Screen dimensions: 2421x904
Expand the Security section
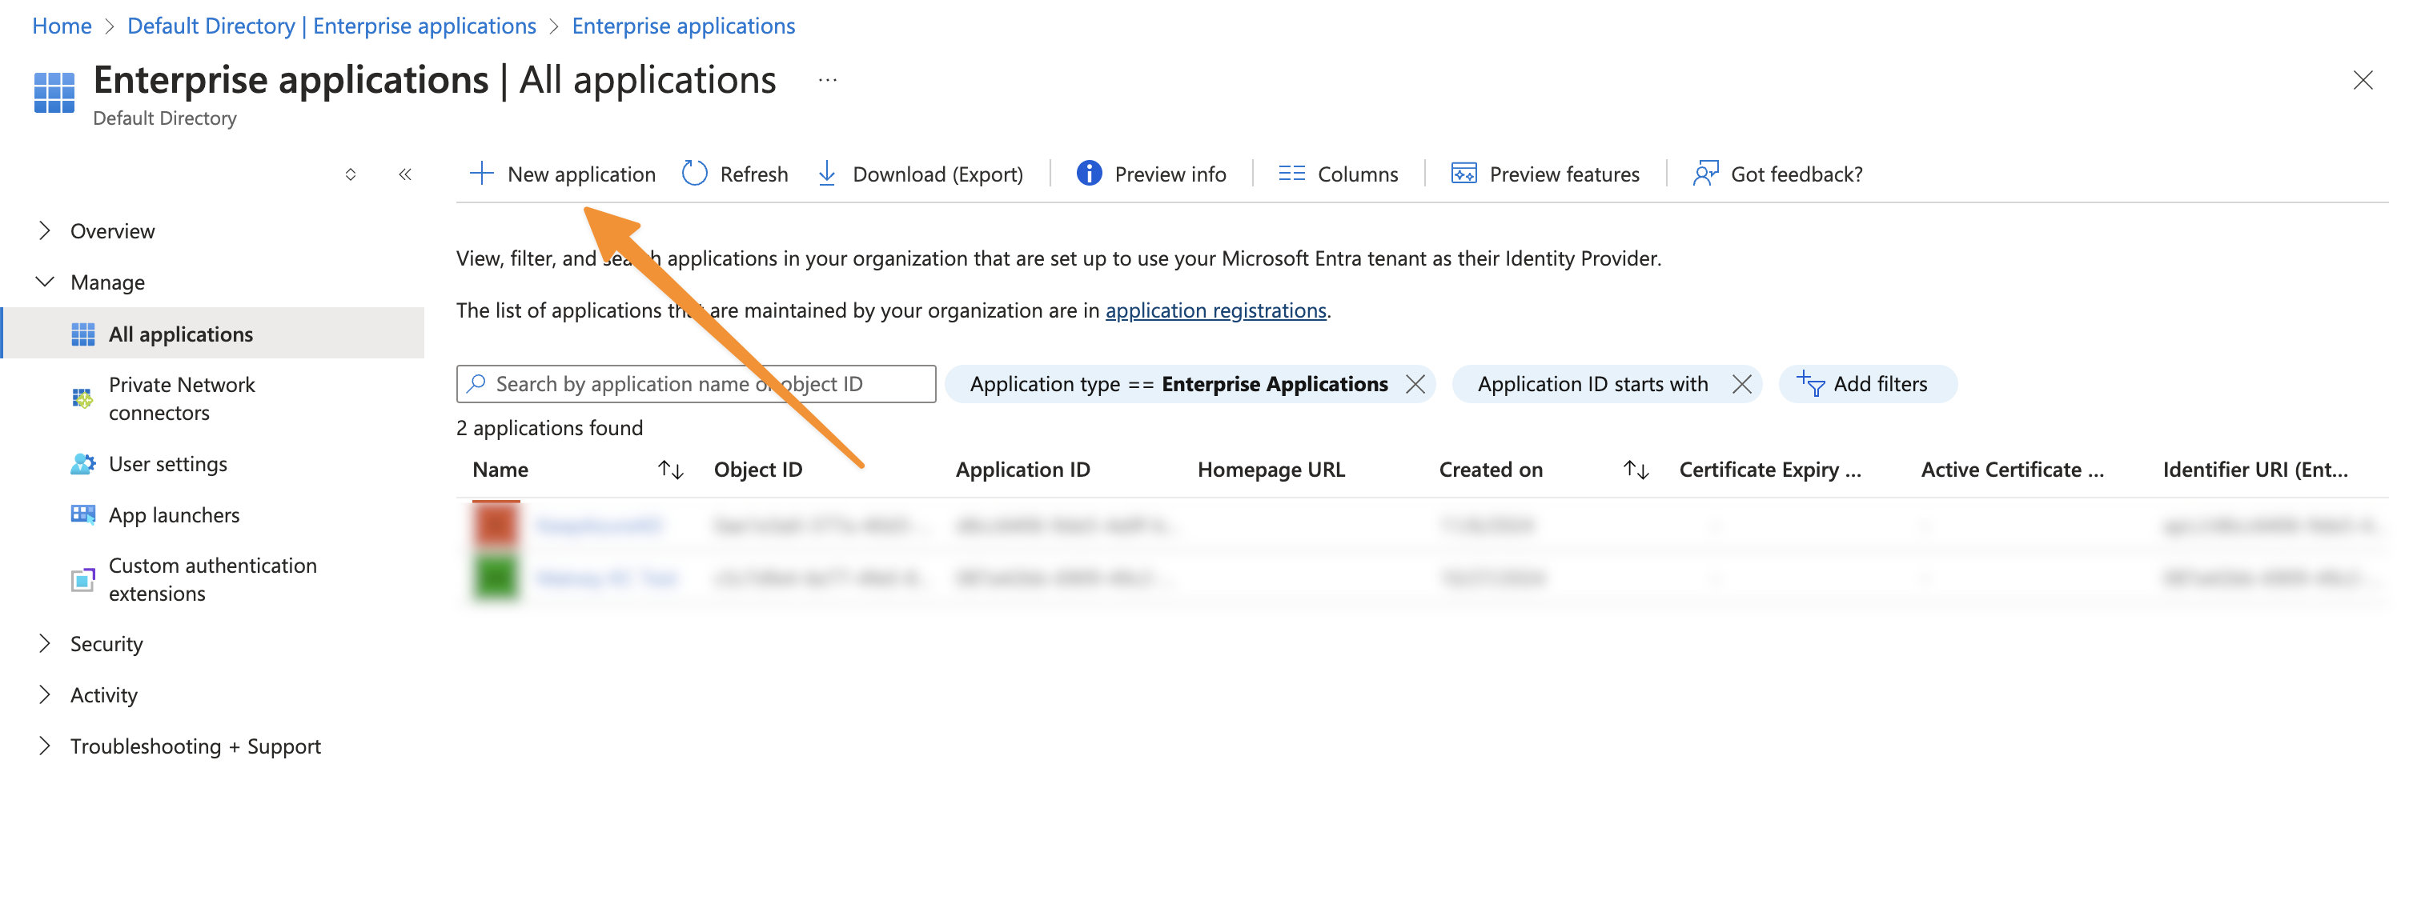(x=44, y=644)
